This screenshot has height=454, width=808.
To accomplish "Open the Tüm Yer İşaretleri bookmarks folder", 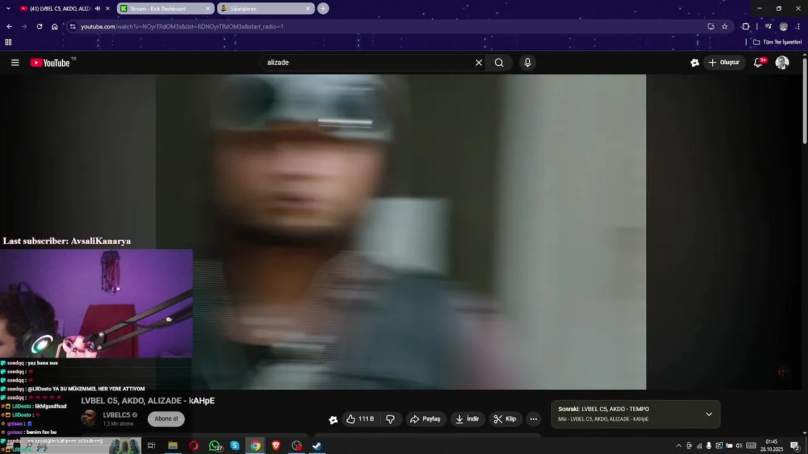I will [x=778, y=42].
